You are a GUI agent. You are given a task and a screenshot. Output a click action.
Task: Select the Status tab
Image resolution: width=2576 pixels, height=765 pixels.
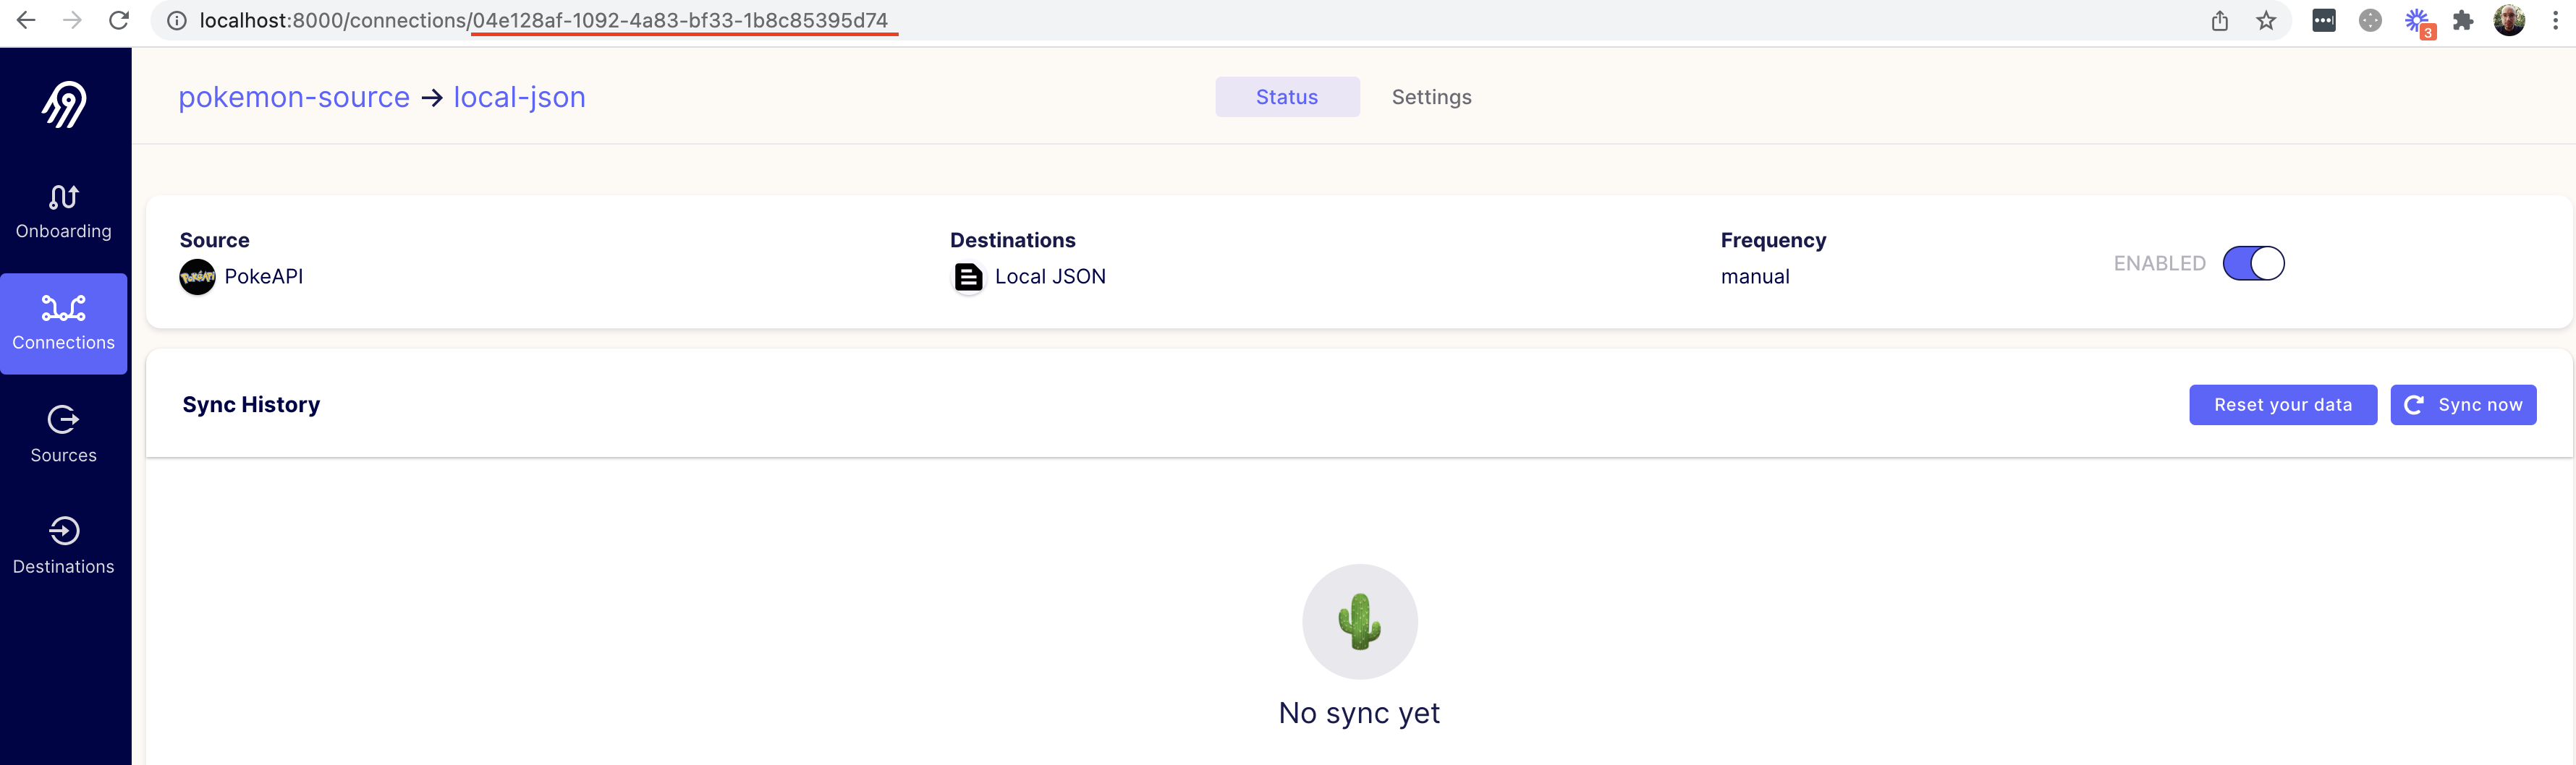pos(1287,97)
